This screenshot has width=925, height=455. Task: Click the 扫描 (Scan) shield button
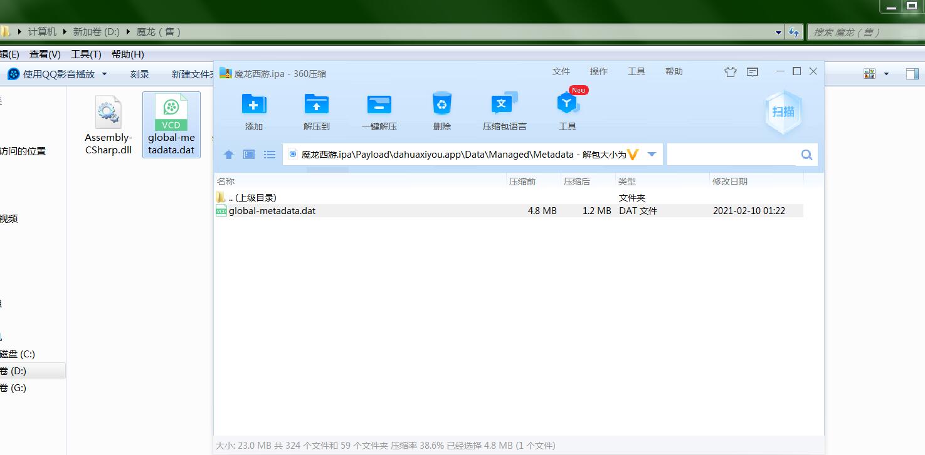pyautogui.click(x=783, y=112)
